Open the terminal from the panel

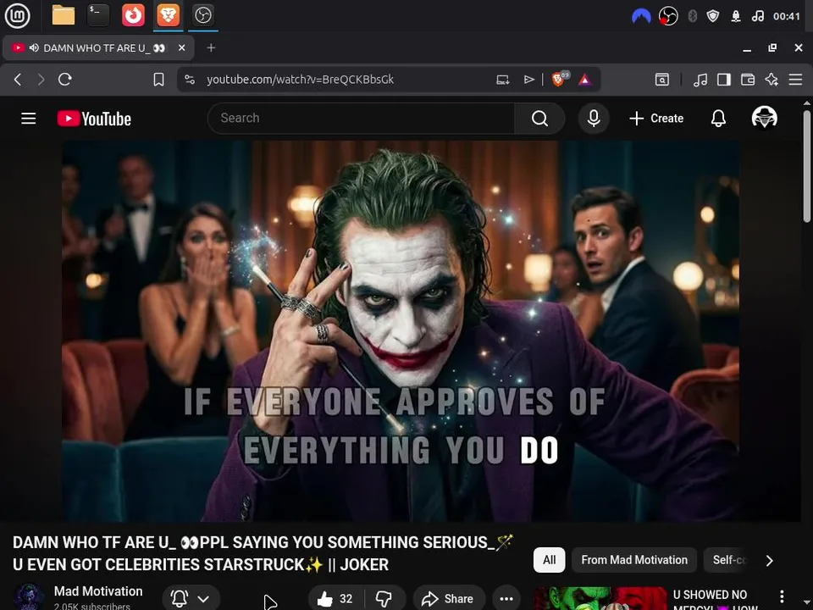98,15
